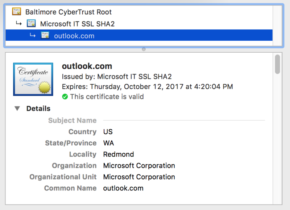Click the Microsoft IT SSL SHA2 certificate icon
This screenshot has height=210, width=290.
pyautogui.click(x=31, y=23)
